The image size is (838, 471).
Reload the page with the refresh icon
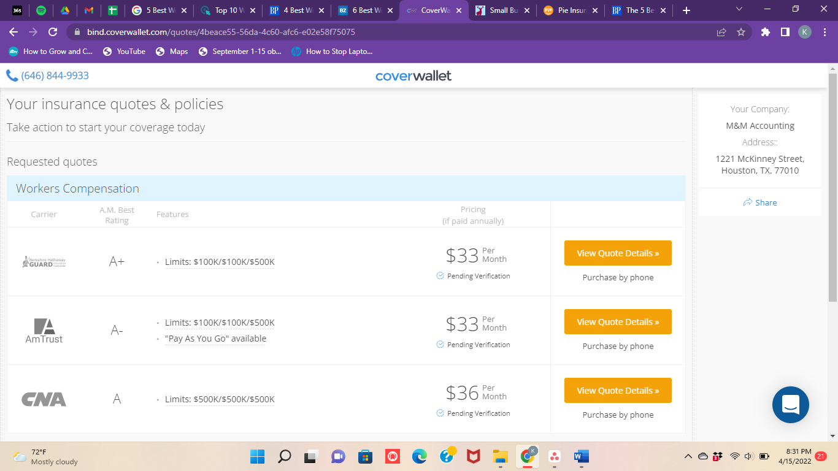(53, 32)
